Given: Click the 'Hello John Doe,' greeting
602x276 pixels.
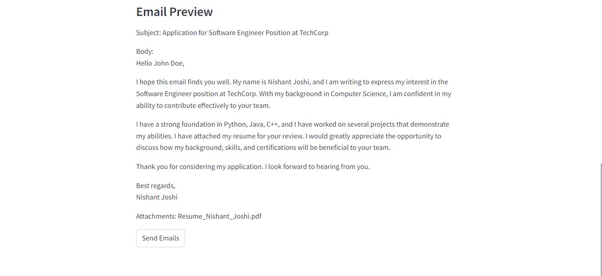Looking at the screenshot, I should tap(160, 63).
